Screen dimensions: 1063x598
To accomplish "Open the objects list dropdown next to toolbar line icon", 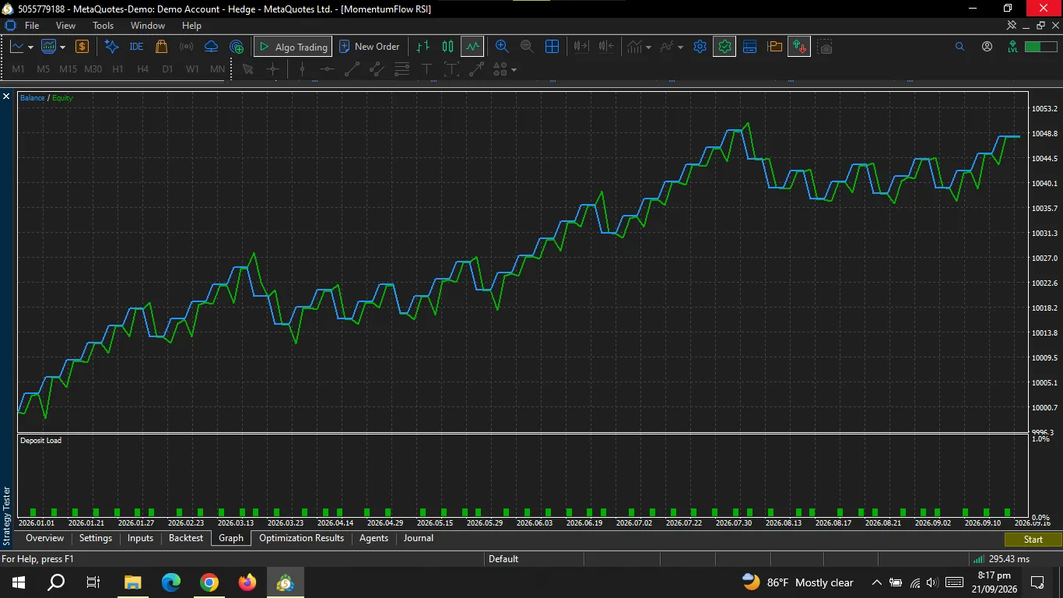I will (x=680, y=47).
